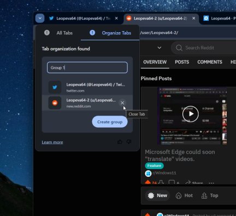Image resolution: width=236 pixels, height=216 pixels.
Task: Expand the Reddit navigation dropdown chevron
Action: click(160, 48)
